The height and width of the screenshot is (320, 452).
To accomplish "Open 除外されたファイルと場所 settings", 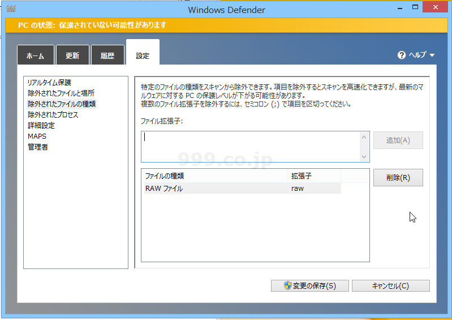I will pyautogui.click(x=61, y=93).
